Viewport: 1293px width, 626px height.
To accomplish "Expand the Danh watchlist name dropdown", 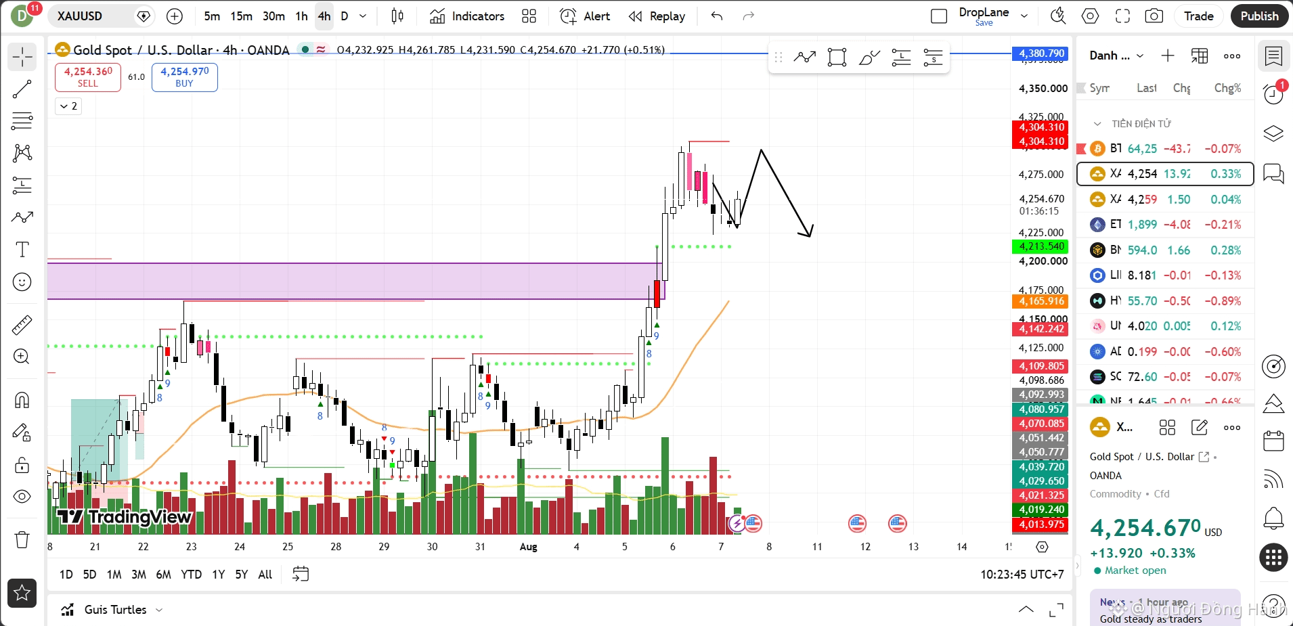I will click(1116, 55).
